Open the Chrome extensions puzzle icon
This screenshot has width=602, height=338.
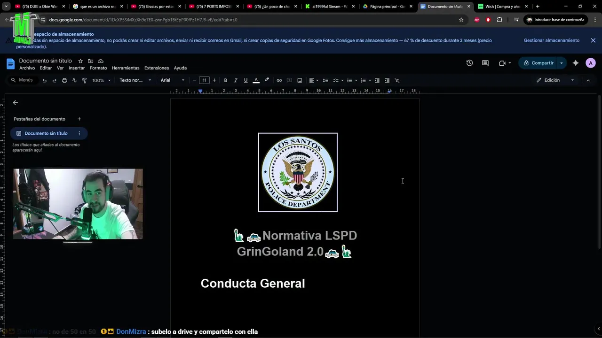click(x=499, y=20)
